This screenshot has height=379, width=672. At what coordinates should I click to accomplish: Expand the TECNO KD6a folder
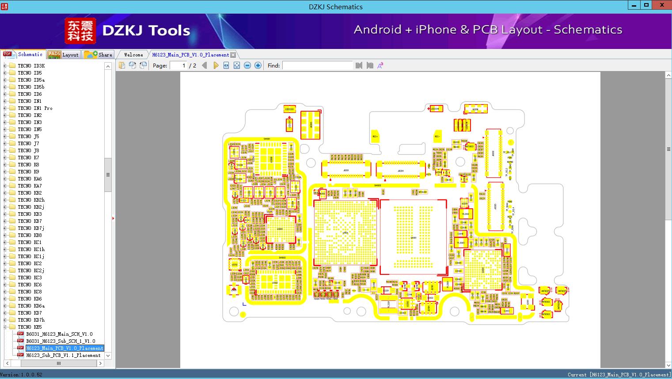tap(5, 306)
